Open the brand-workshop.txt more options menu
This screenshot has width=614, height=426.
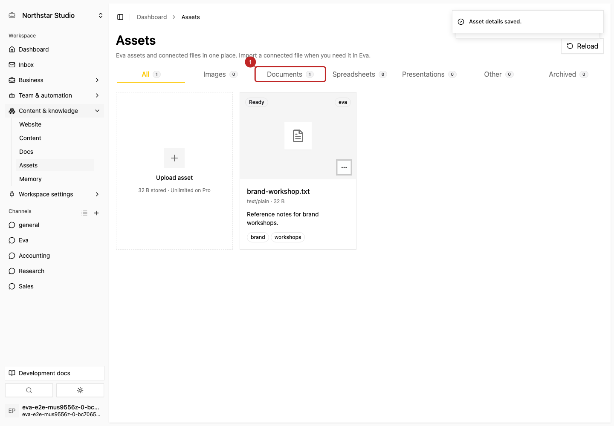pyautogui.click(x=344, y=167)
